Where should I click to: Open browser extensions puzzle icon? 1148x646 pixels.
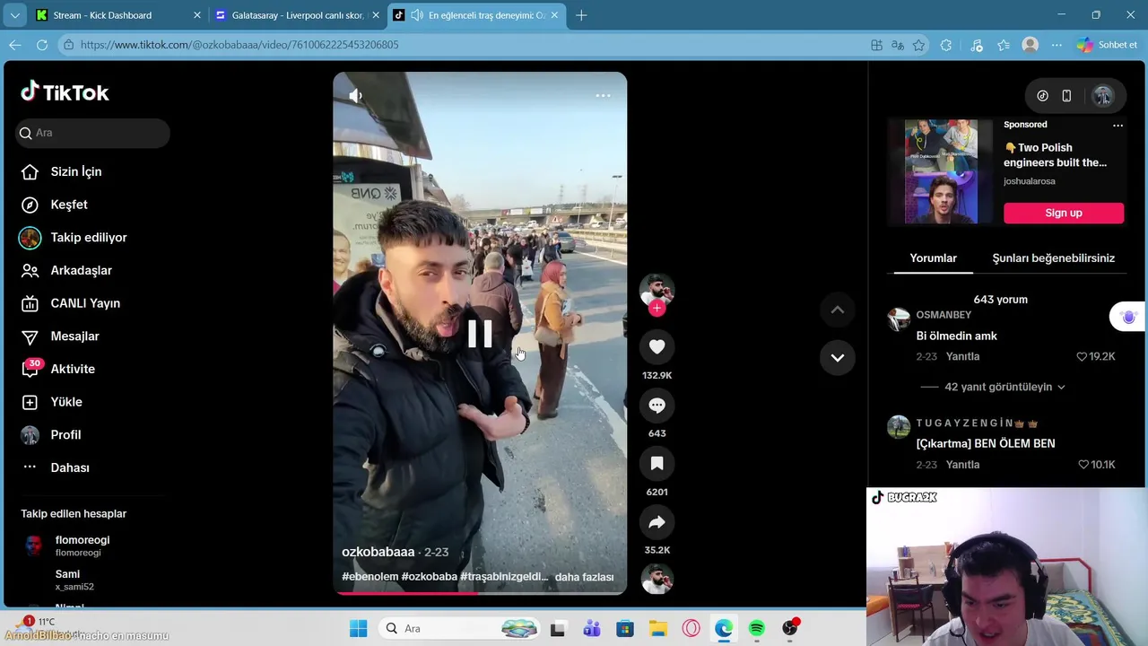coord(946,45)
